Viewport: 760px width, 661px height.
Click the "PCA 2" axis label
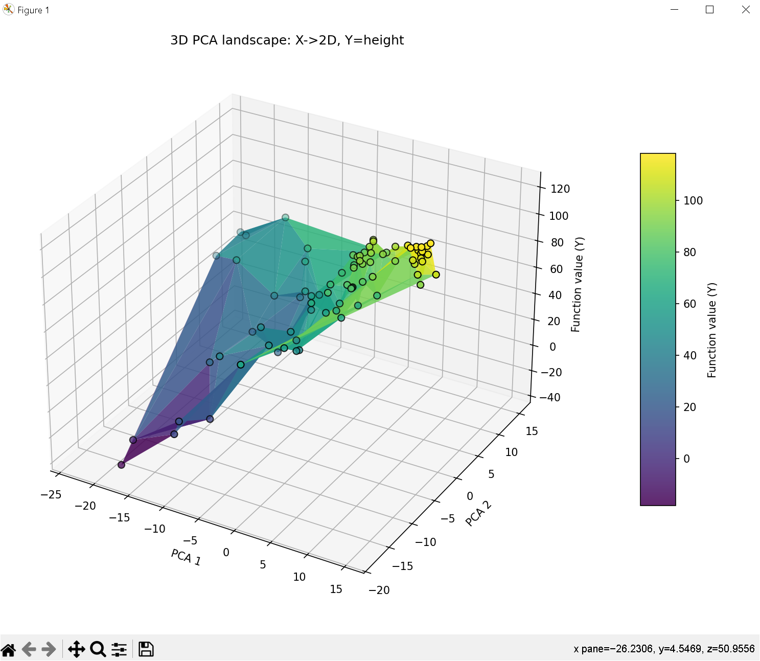click(478, 513)
